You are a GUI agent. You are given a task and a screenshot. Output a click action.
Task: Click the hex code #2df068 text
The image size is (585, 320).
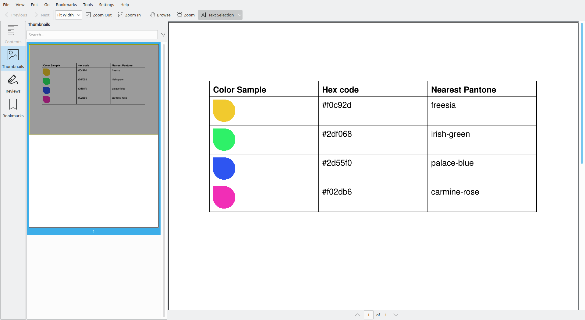[x=337, y=134]
